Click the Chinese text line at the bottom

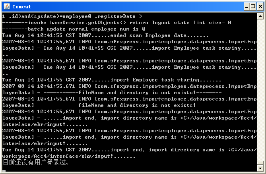pos(36,162)
